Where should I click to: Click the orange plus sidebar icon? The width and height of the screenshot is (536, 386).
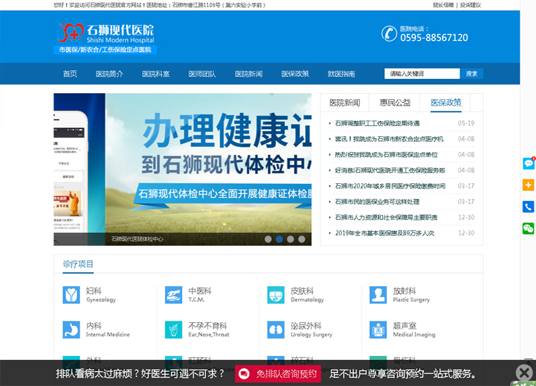coord(528,185)
